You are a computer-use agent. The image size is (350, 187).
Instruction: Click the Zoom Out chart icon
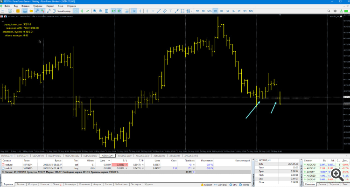[101, 11]
